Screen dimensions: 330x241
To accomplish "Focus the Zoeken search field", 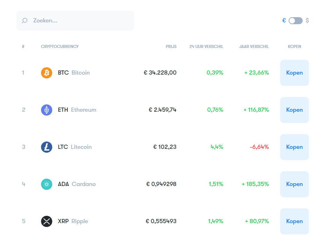I will (x=75, y=21).
